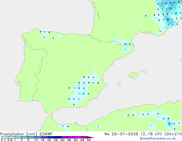Click the 15–20 mm legend color swatch

tap(44, 137)
